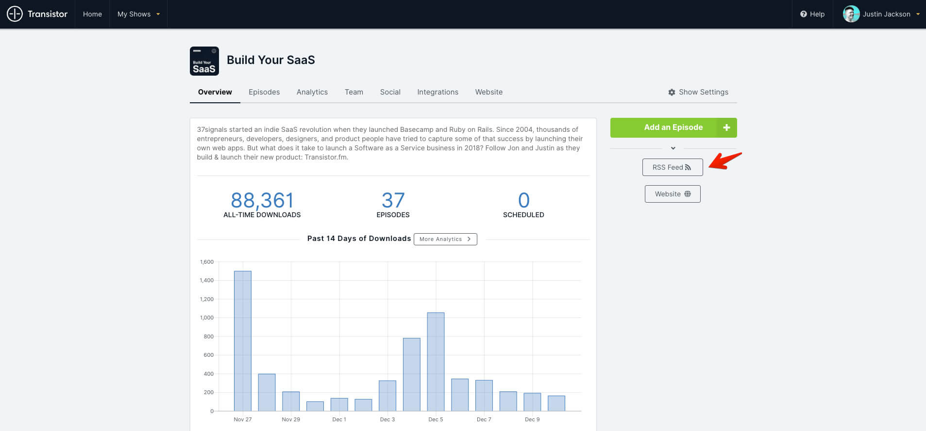Open the My Shows dropdown menu
This screenshot has width=926, height=431.
(x=138, y=14)
